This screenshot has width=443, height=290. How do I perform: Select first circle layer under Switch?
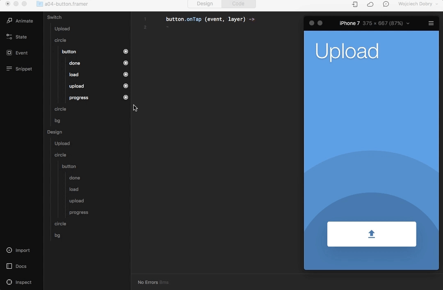(x=60, y=40)
